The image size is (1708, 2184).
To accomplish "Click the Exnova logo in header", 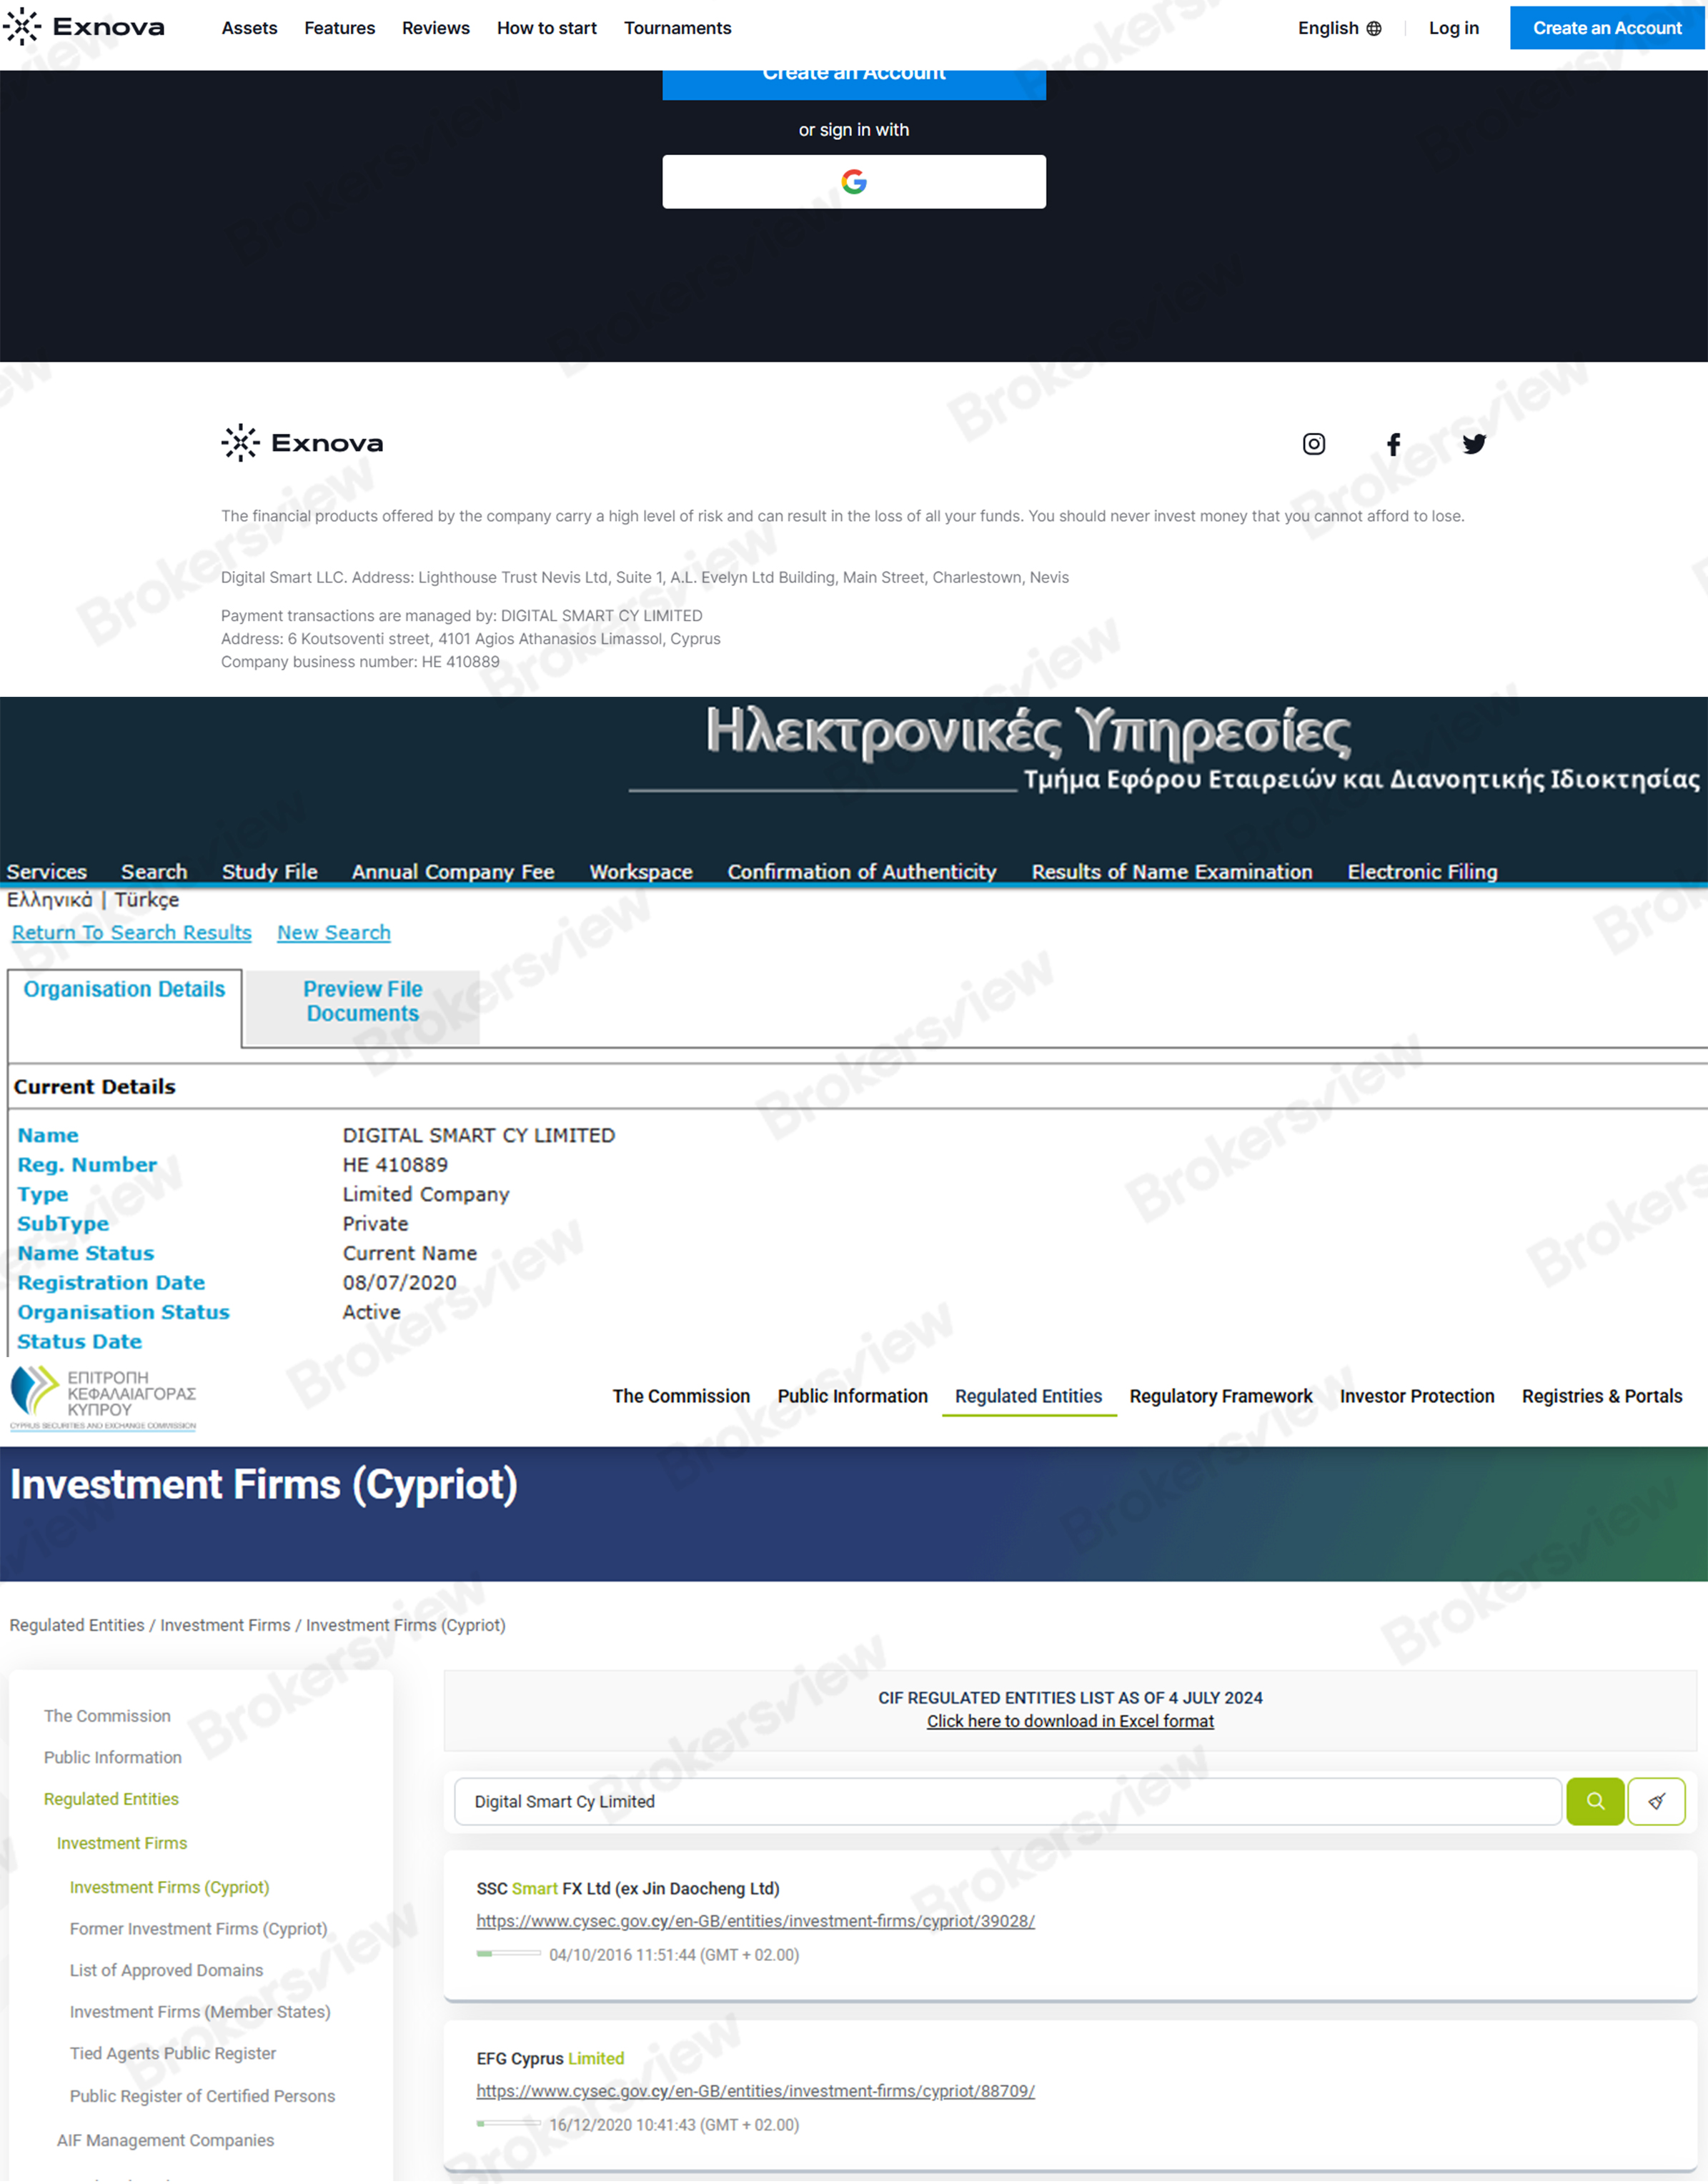I will 84,27.
